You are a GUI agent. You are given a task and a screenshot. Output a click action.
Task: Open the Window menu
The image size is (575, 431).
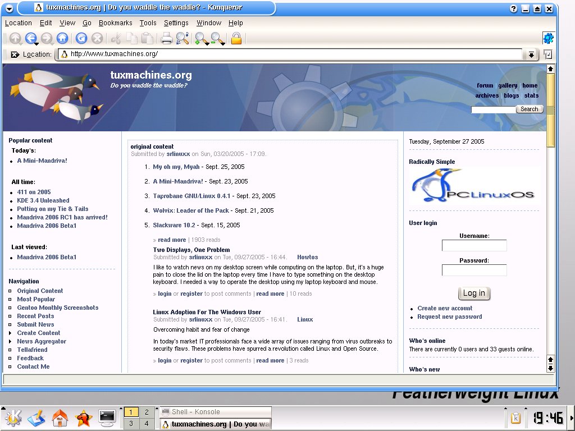[209, 22]
